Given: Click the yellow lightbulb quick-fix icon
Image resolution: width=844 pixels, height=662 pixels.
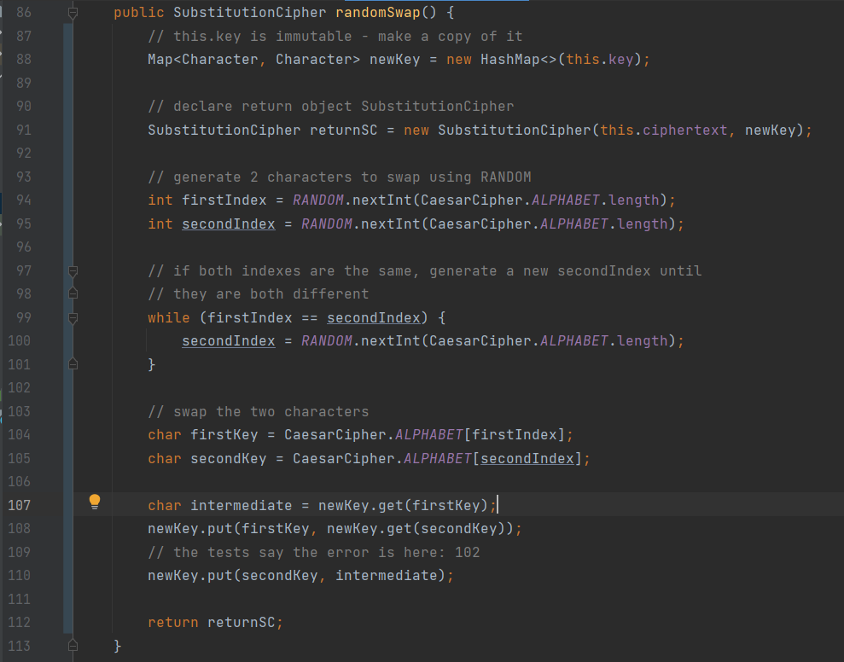Looking at the screenshot, I should (94, 502).
